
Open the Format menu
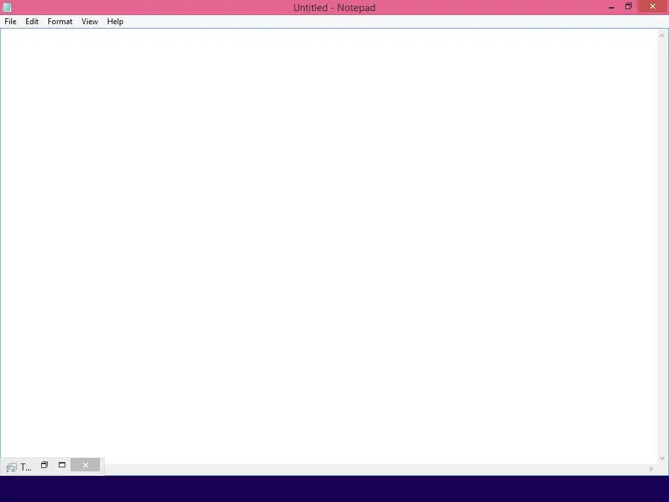(59, 22)
